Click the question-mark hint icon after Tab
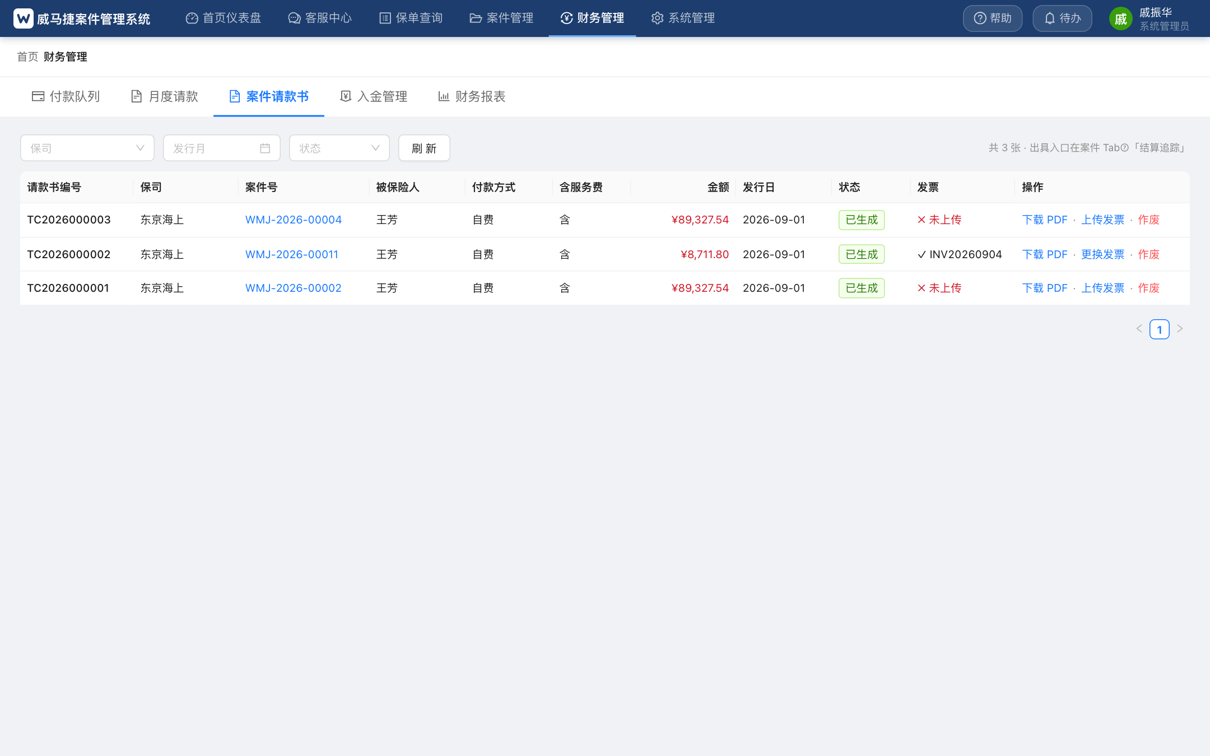This screenshot has height=756, width=1210. coord(1124,148)
